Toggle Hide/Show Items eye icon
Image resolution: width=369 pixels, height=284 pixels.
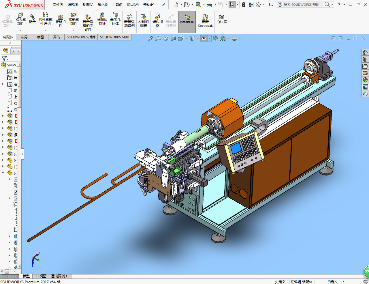204,38
